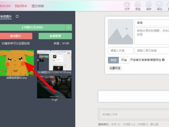Click the 容量：3/100 capacity text

(62, 43)
